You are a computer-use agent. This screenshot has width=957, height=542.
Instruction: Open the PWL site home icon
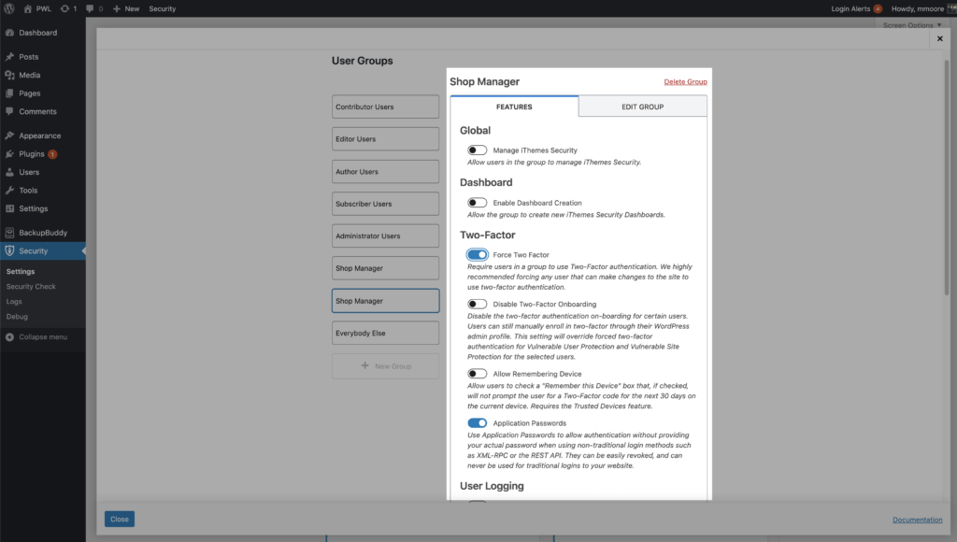[x=27, y=8]
